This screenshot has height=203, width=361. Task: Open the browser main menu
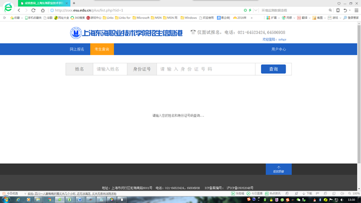tap(356, 10)
